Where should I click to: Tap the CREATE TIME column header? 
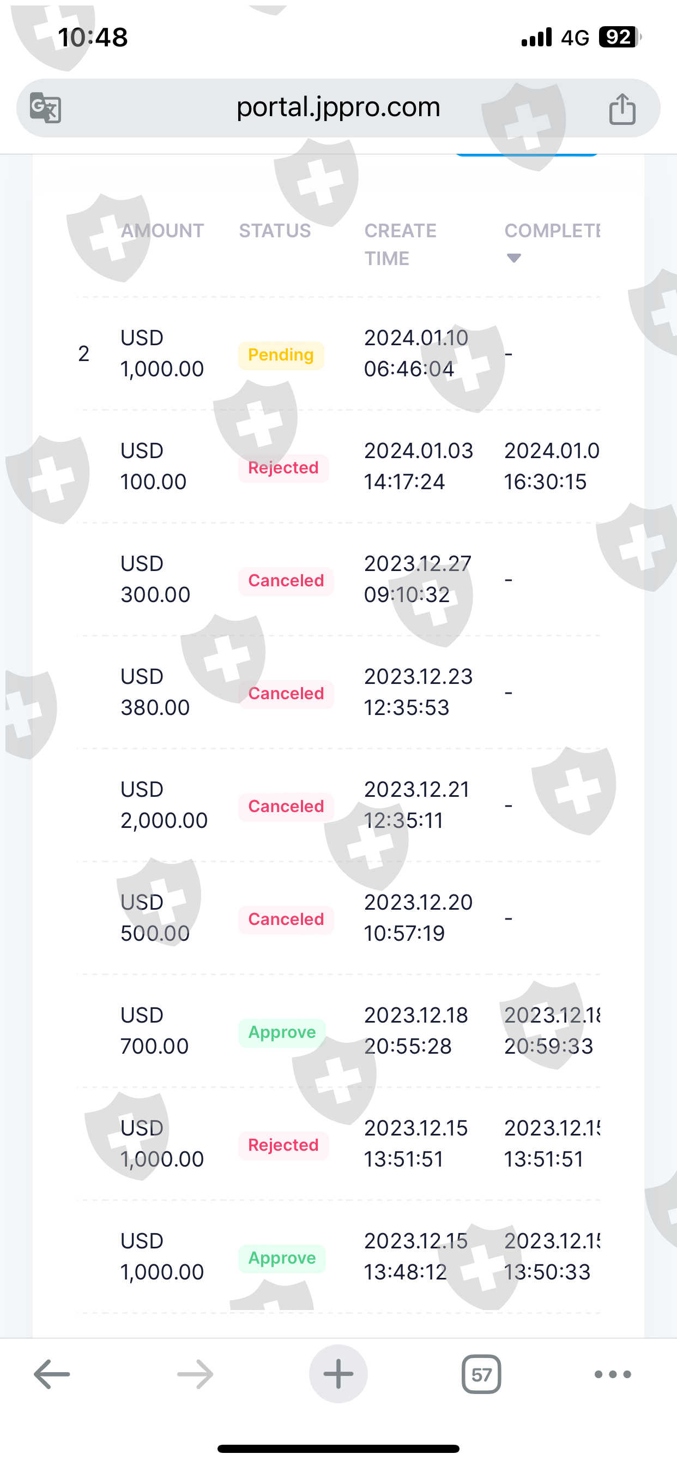click(x=400, y=244)
